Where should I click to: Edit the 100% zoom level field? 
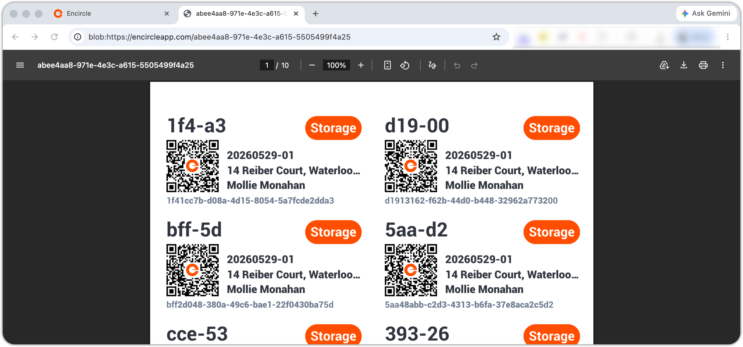point(336,65)
